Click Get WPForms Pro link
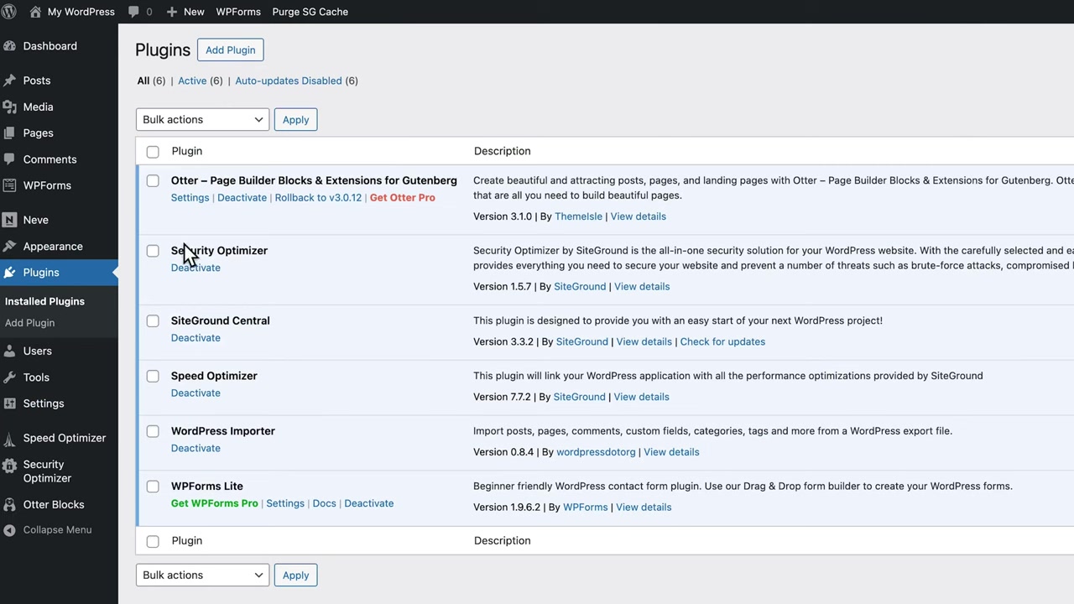Screen dimensions: 1074x604 coord(215,503)
